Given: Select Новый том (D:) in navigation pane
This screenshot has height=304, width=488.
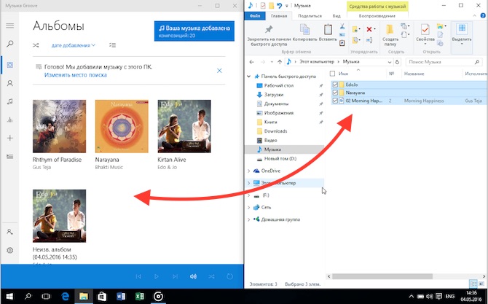Looking at the screenshot, I should pyautogui.click(x=280, y=158).
